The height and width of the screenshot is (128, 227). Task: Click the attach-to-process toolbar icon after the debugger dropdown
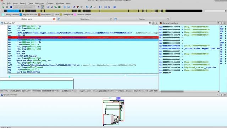click(39, 7)
